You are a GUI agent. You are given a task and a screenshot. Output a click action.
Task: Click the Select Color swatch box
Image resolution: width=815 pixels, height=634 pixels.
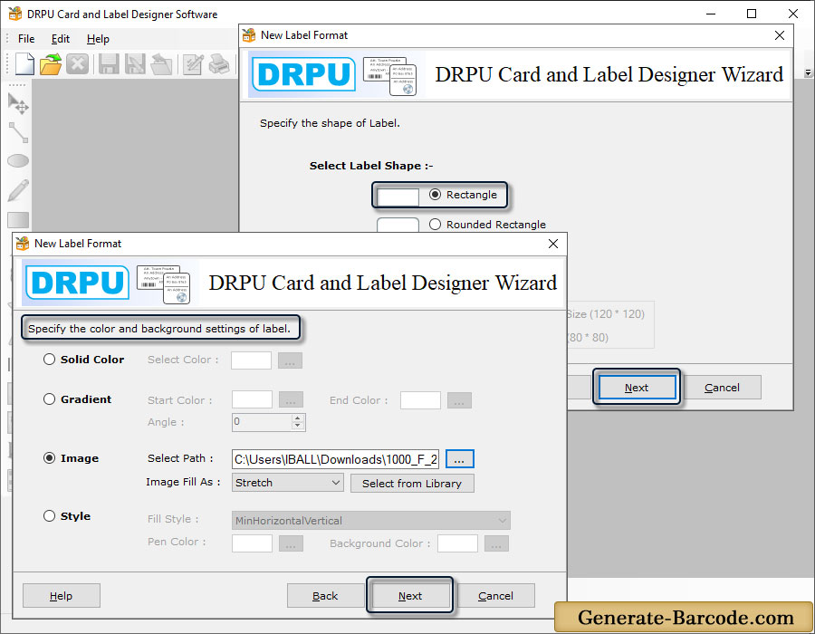click(251, 360)
